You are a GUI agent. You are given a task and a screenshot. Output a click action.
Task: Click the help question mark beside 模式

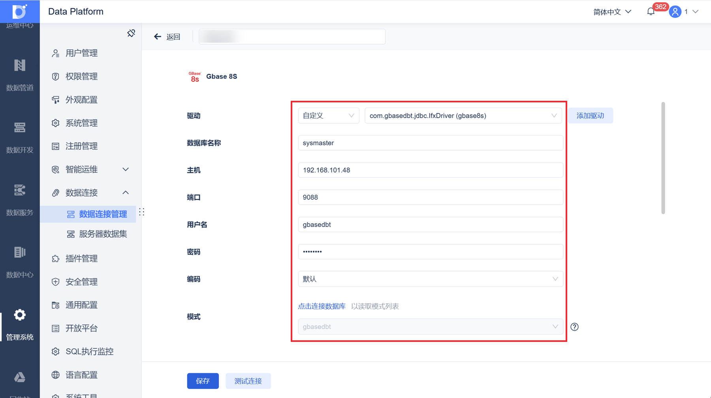click(575, 327)
